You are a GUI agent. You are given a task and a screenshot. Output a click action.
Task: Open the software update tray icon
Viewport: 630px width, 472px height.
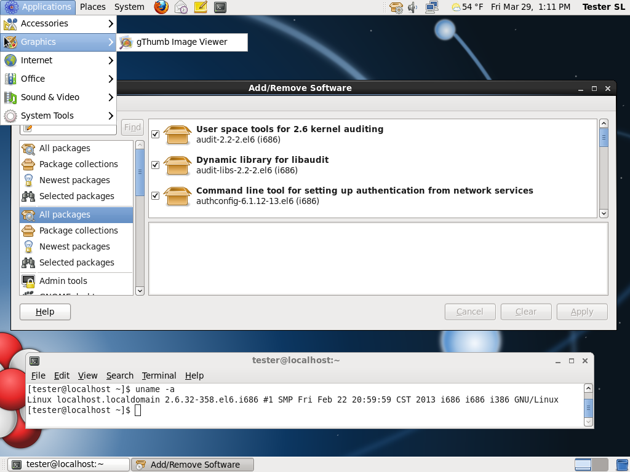[396, 7]
